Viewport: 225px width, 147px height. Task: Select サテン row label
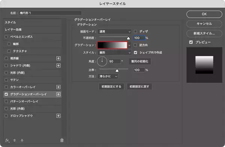coord(14,80)
